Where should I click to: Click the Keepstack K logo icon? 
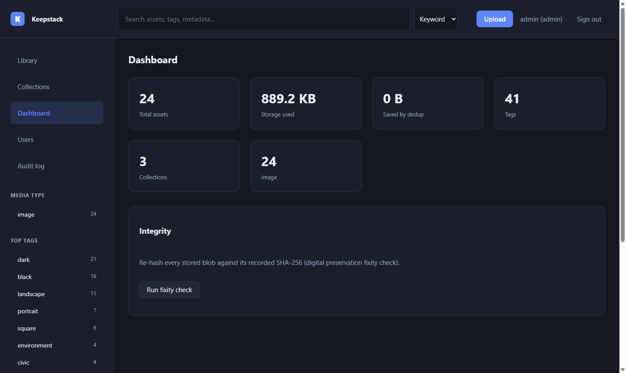pos(18,19)
